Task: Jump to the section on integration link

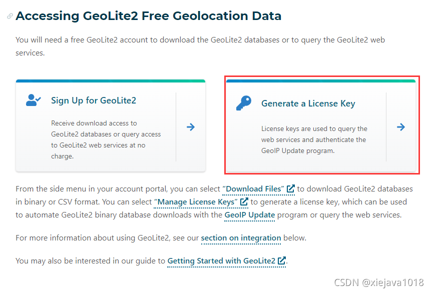Action: coord(241,238)
